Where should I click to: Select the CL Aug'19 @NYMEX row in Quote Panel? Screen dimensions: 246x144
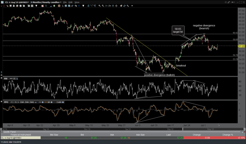point(123,138)
